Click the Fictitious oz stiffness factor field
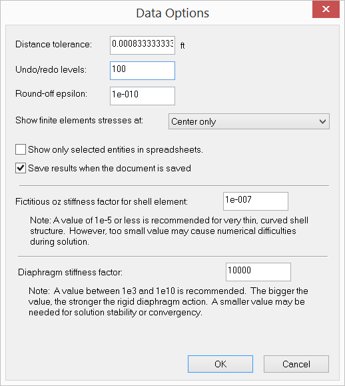 point(256,201)
